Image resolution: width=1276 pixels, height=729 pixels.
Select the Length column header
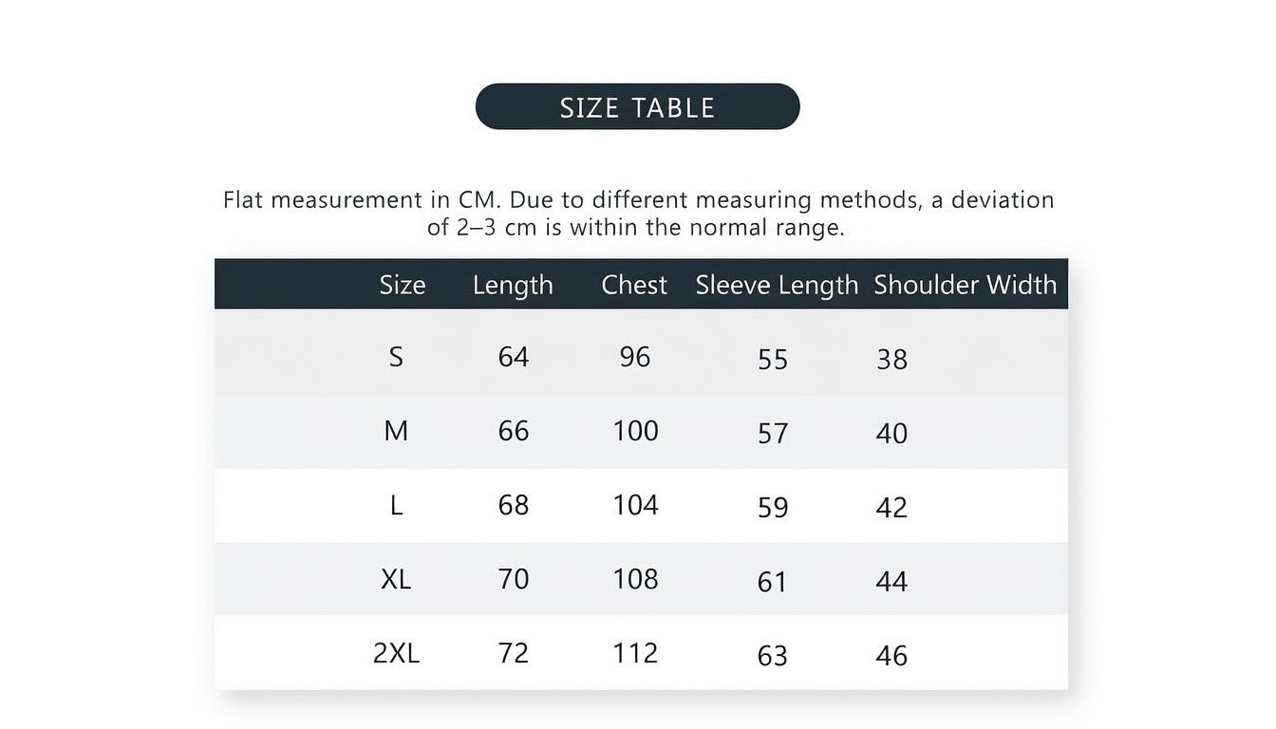click(513, 285)
